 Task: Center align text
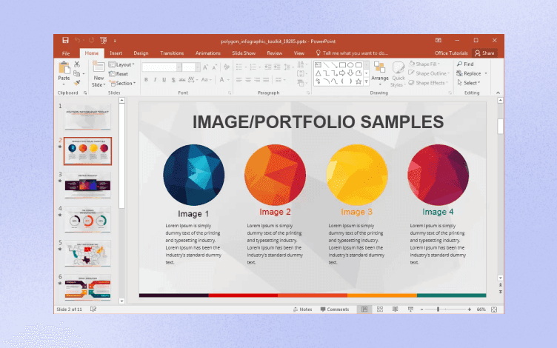(248, 80)
